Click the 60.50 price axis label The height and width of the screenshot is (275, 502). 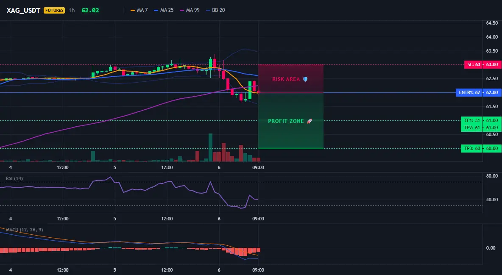pos(492,134)
